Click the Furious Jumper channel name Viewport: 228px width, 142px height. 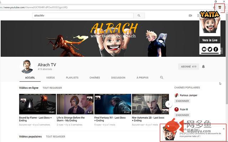tap(188, 95)
